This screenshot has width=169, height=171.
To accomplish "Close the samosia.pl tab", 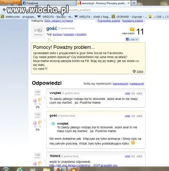I will coord(129,3).
